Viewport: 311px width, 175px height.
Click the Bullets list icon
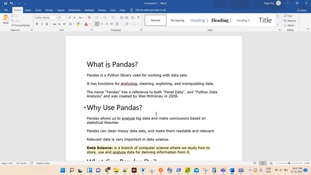(97, 17)
